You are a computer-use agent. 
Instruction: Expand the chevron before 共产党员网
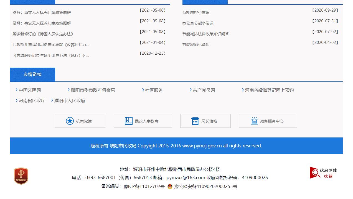click(x=190, y=90)
